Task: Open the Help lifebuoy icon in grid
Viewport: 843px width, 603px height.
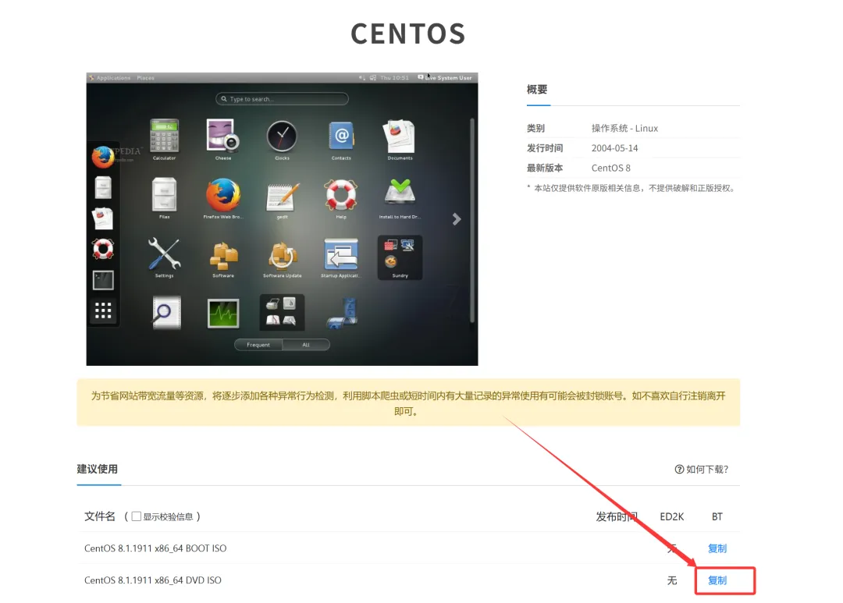Action: 341,194
